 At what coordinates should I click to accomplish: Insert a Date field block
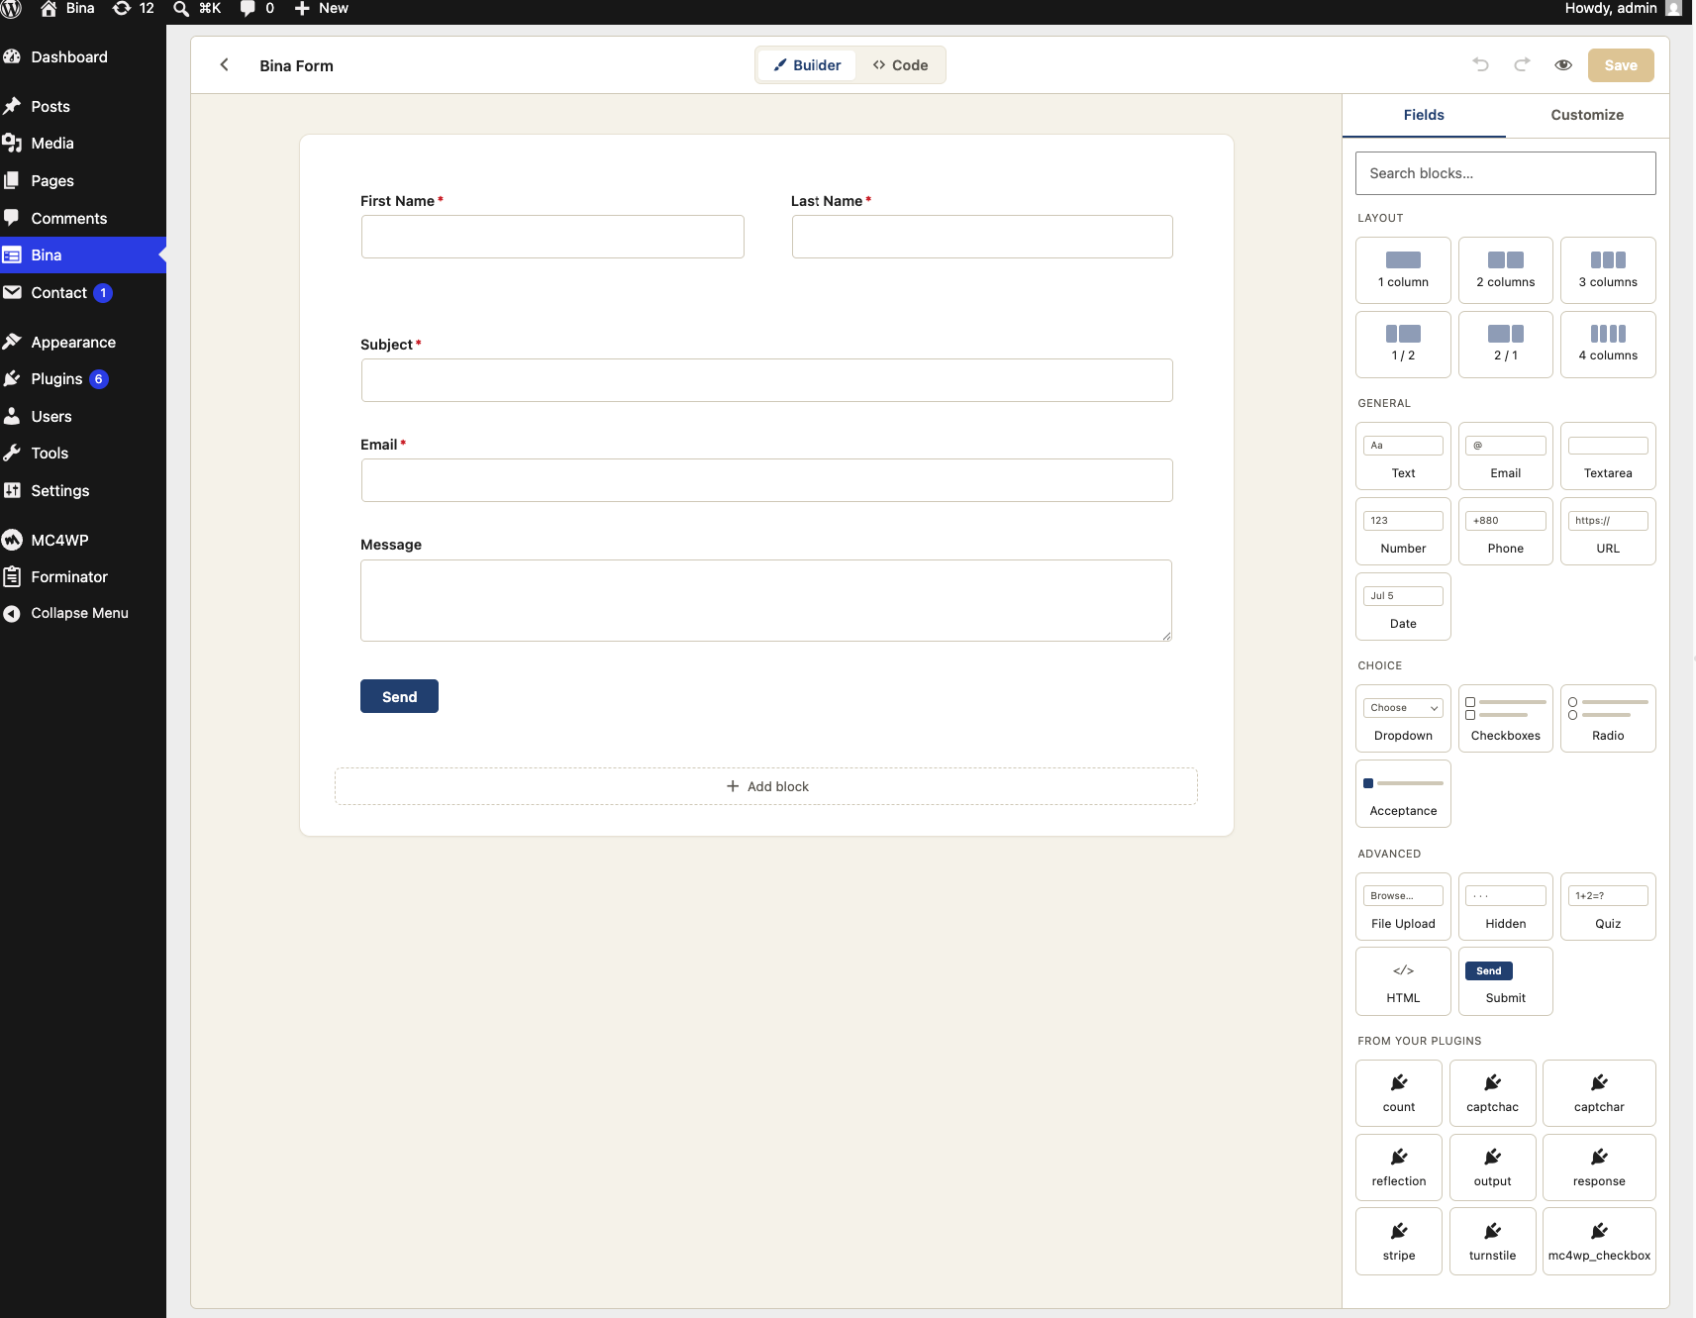(1403, 607)
